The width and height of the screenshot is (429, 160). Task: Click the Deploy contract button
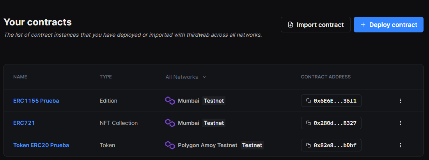[388, 25]
